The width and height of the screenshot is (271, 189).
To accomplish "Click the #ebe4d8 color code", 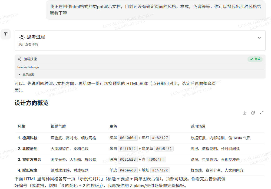I will click(x=128, y=170).
